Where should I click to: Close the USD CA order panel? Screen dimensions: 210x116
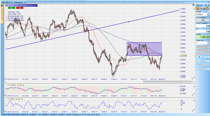pyautogui.click(x=209, y=5)
